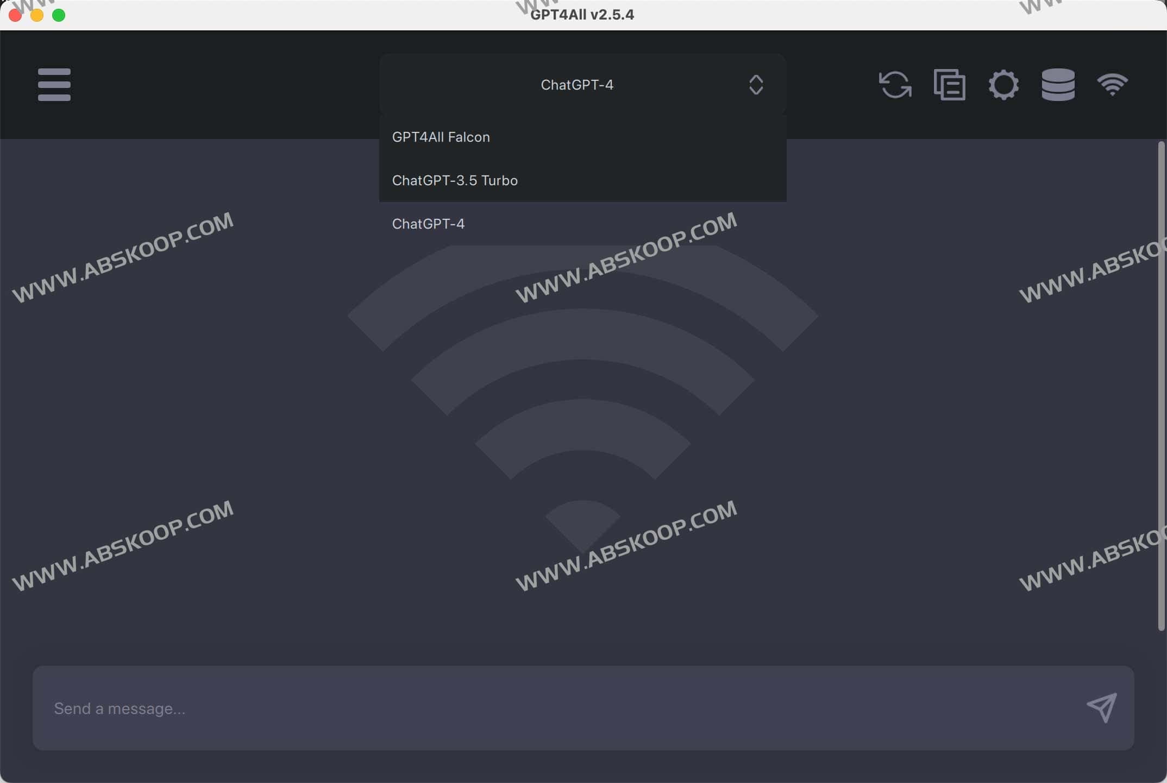The height and width of the screenshot is (783, 1167).
Task: Click the red close window button
Action: pos(15,15)
